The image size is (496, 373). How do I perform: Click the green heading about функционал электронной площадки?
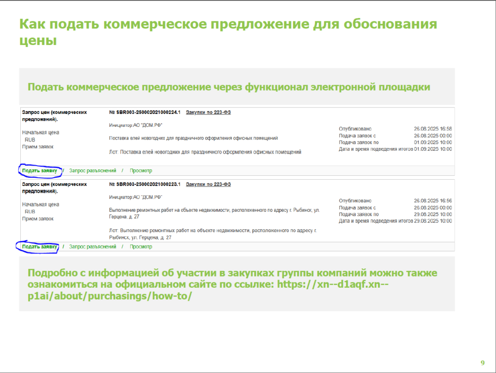pyautogui.click(x=229, y=87)
